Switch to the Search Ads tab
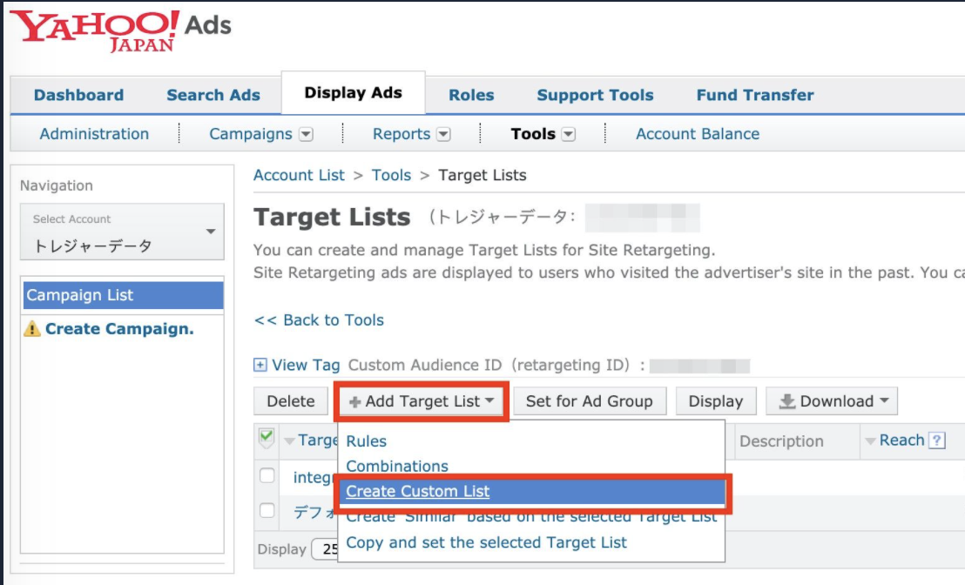Image resolution: width=965 pixels, height=585 pixels. click(213, 95)
